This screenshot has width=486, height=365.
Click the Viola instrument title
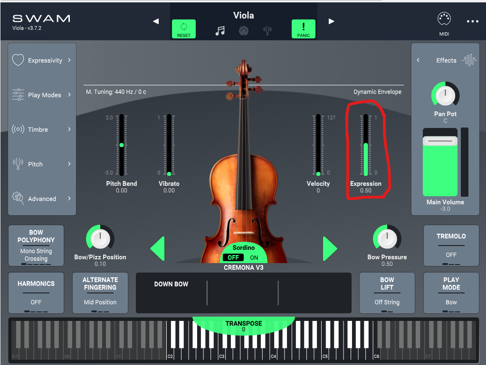[x=244, y=16]
